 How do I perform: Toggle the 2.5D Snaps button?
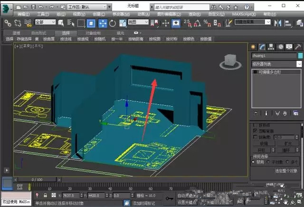(x=188, y=23)
